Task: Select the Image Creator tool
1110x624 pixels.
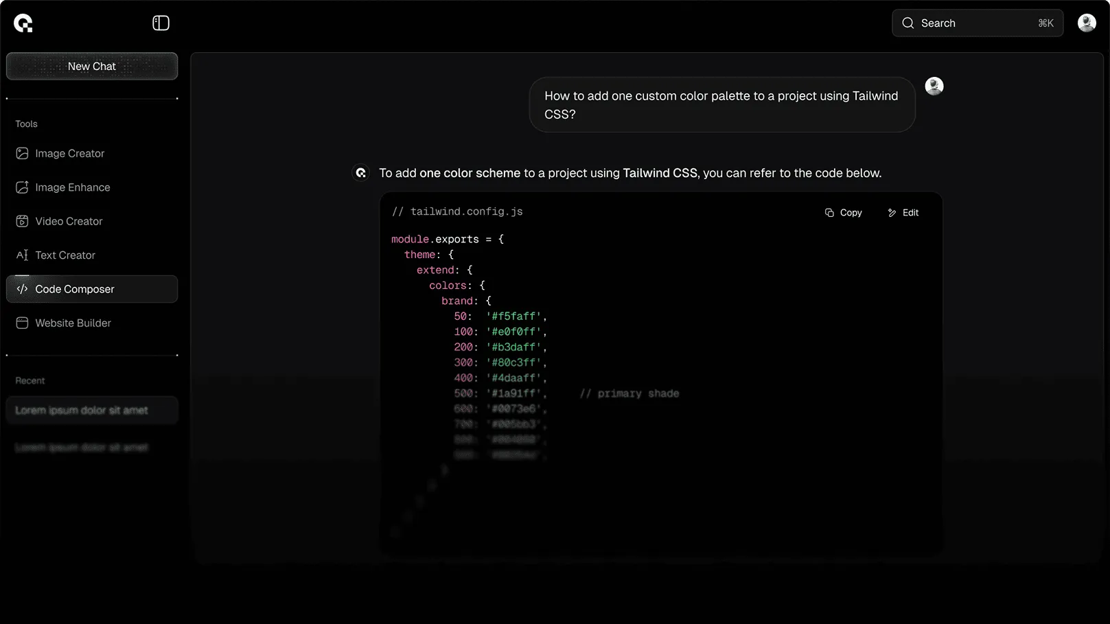Action: pos(70,153)
